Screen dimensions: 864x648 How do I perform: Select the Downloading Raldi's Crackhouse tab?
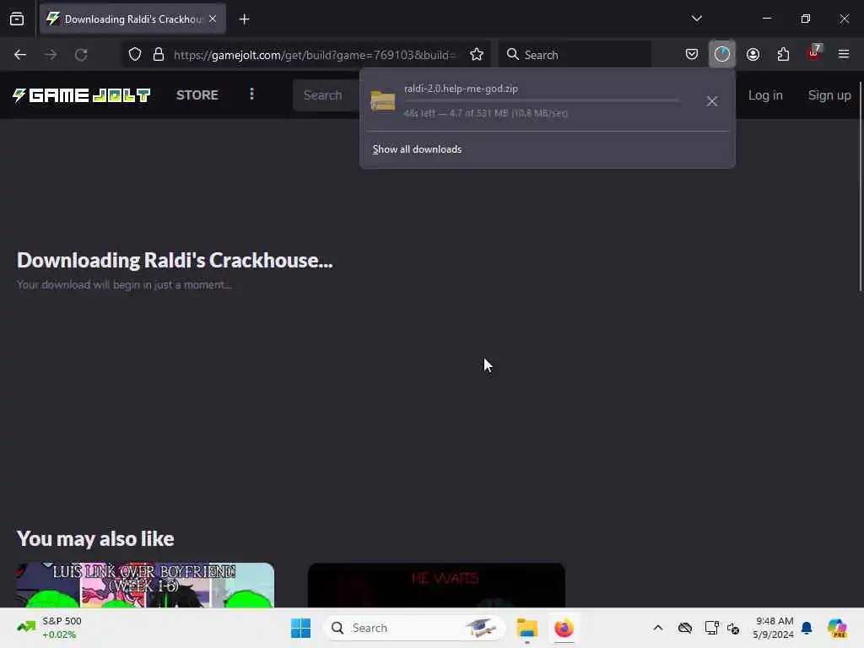(x=132, y=19)
